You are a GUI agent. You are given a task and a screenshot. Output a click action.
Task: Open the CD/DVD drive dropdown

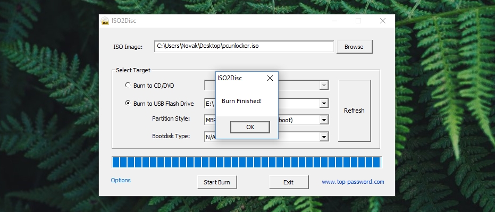324,86
